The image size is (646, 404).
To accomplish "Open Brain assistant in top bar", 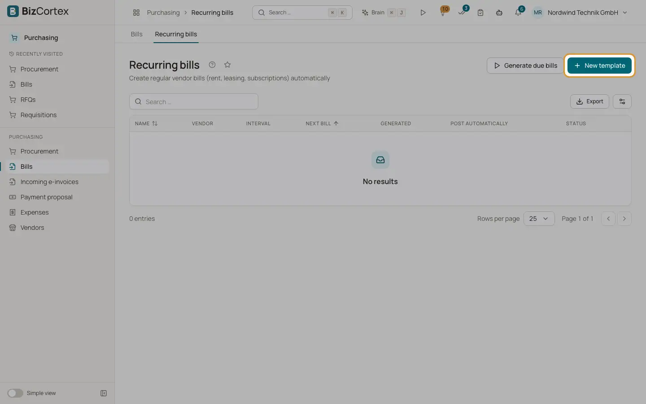I will point(384,13).
